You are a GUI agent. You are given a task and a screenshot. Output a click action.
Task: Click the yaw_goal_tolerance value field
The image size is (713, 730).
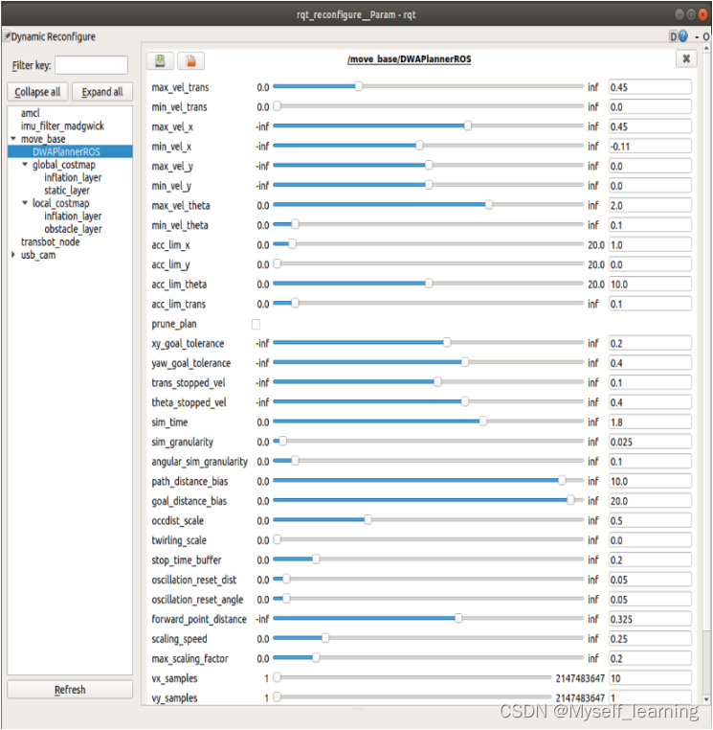click(x=650, y=363)
